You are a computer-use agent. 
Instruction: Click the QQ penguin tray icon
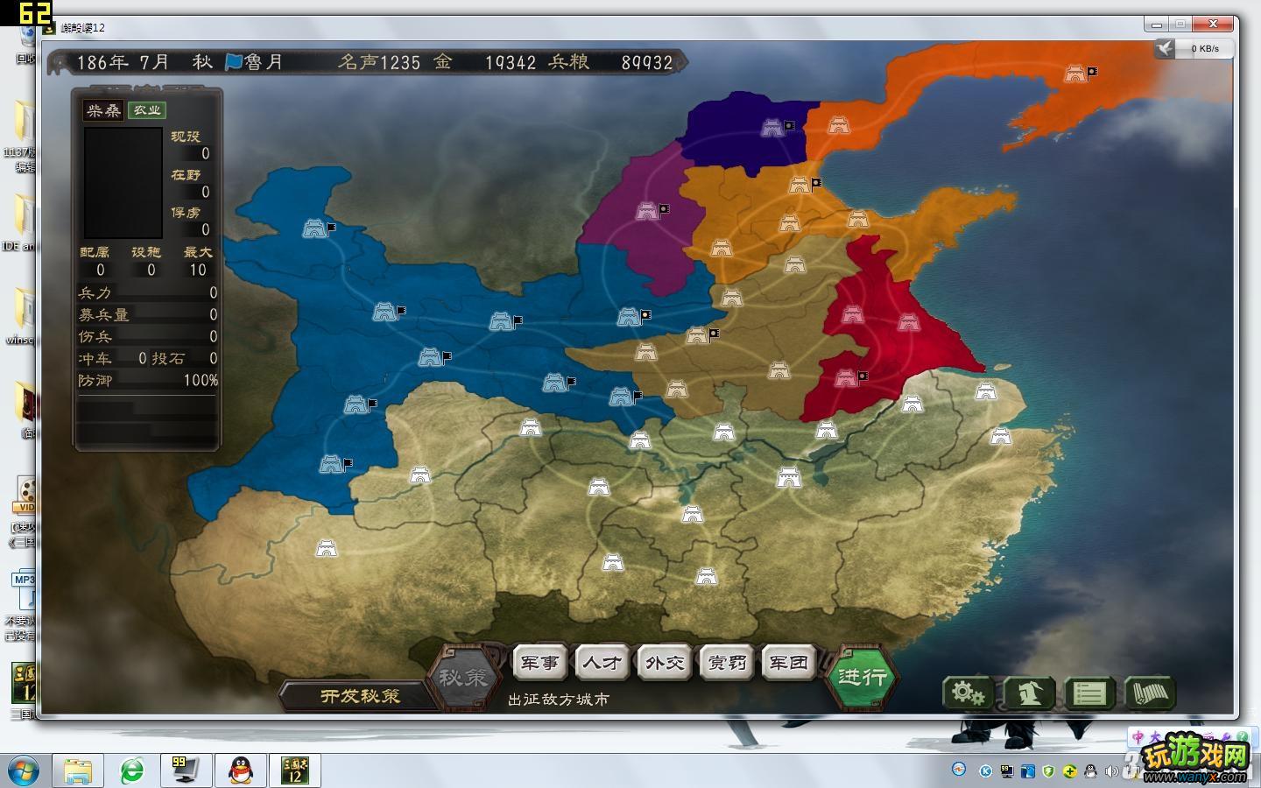(x=1090, y=771)
